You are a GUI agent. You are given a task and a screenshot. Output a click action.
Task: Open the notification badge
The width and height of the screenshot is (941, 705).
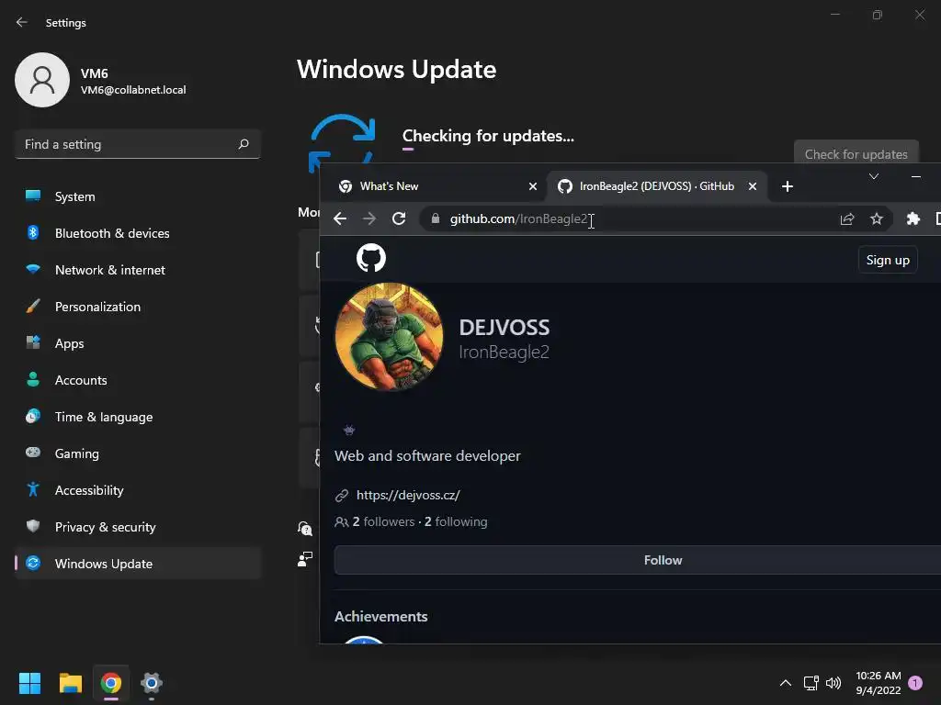[x=915, y=682]
